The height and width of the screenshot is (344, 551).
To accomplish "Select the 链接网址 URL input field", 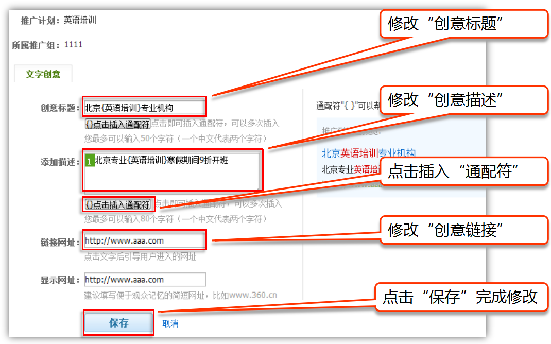I will point(144,240).
